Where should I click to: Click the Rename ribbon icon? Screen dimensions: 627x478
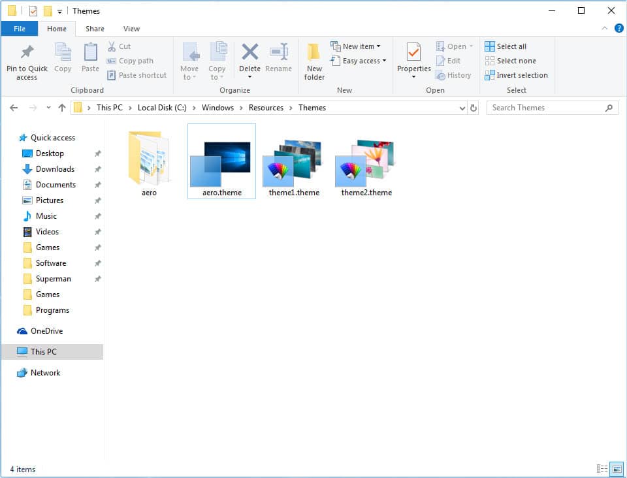pyautogui.click(x=278, y=52)
